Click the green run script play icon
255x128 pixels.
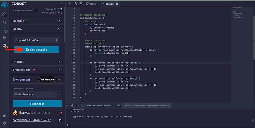tap(70, 4)
